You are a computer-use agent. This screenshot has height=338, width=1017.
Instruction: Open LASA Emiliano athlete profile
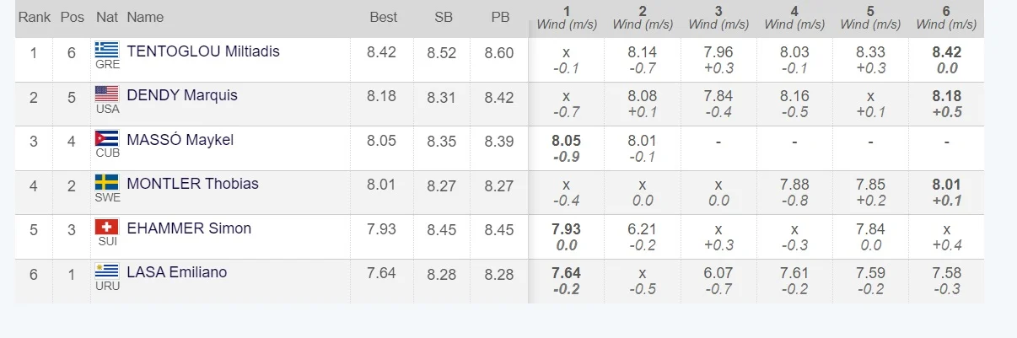click(177, 272)
